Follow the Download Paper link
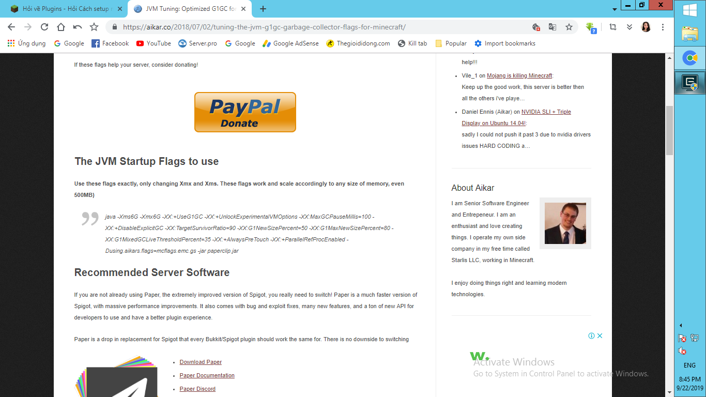The height and width of the screenshot is (397, 706). click(201, 362)
